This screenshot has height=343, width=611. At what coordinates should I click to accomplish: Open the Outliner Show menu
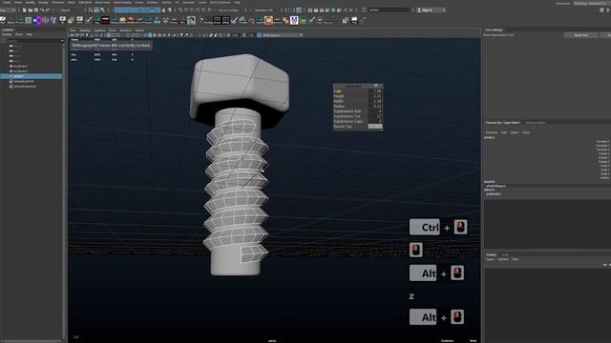[x=19, y=34]
